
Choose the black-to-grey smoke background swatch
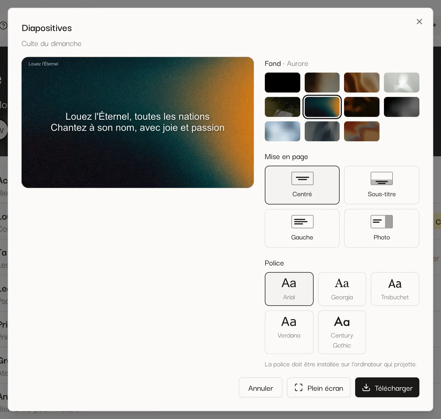(401, 107)
